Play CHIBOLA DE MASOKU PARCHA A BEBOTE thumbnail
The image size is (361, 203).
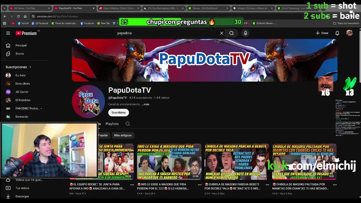pos(237,162)
